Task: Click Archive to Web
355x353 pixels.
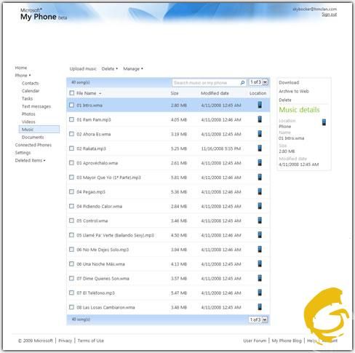Action: tap(294, 91)
